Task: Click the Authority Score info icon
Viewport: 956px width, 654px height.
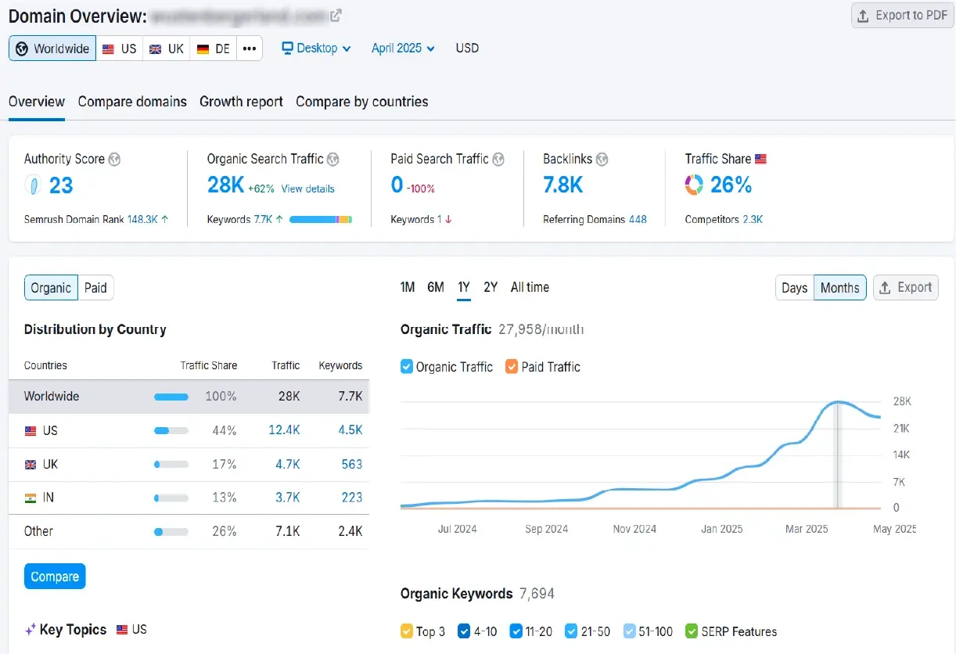Action: pyautogui.click(x=114, y=160)
